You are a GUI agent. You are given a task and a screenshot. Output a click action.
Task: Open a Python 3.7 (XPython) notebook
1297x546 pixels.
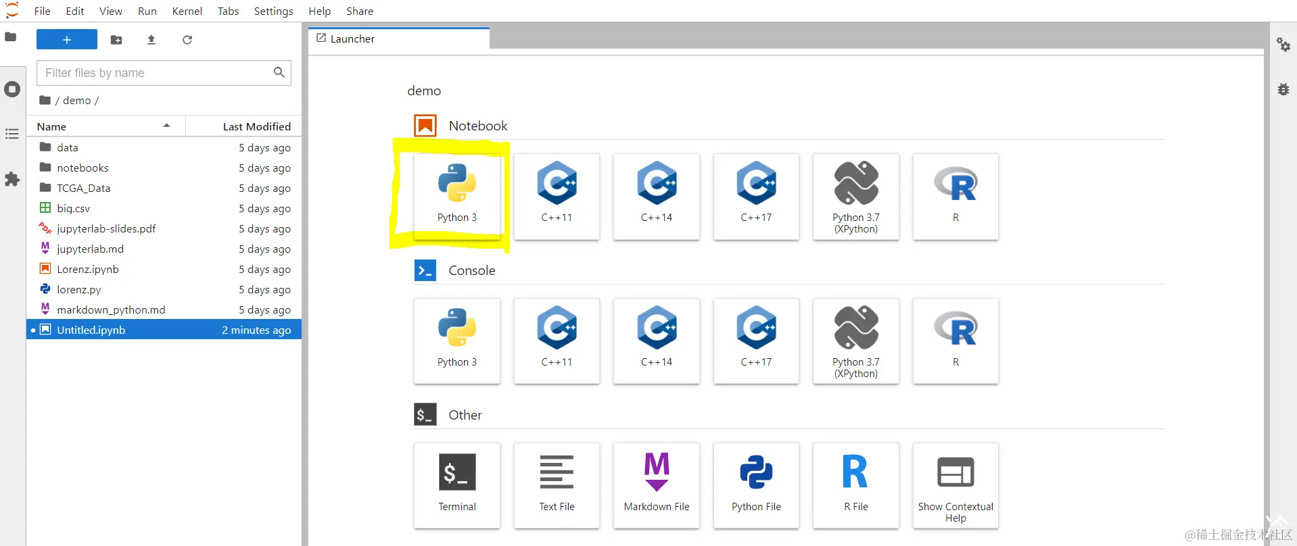pyautogui.click(x=856, y=197)
